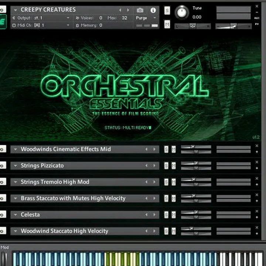This screenshot has height=266, width=266.
Task: Load next preset for CREEPY CREATURES
Action: (x=128, y=10)
